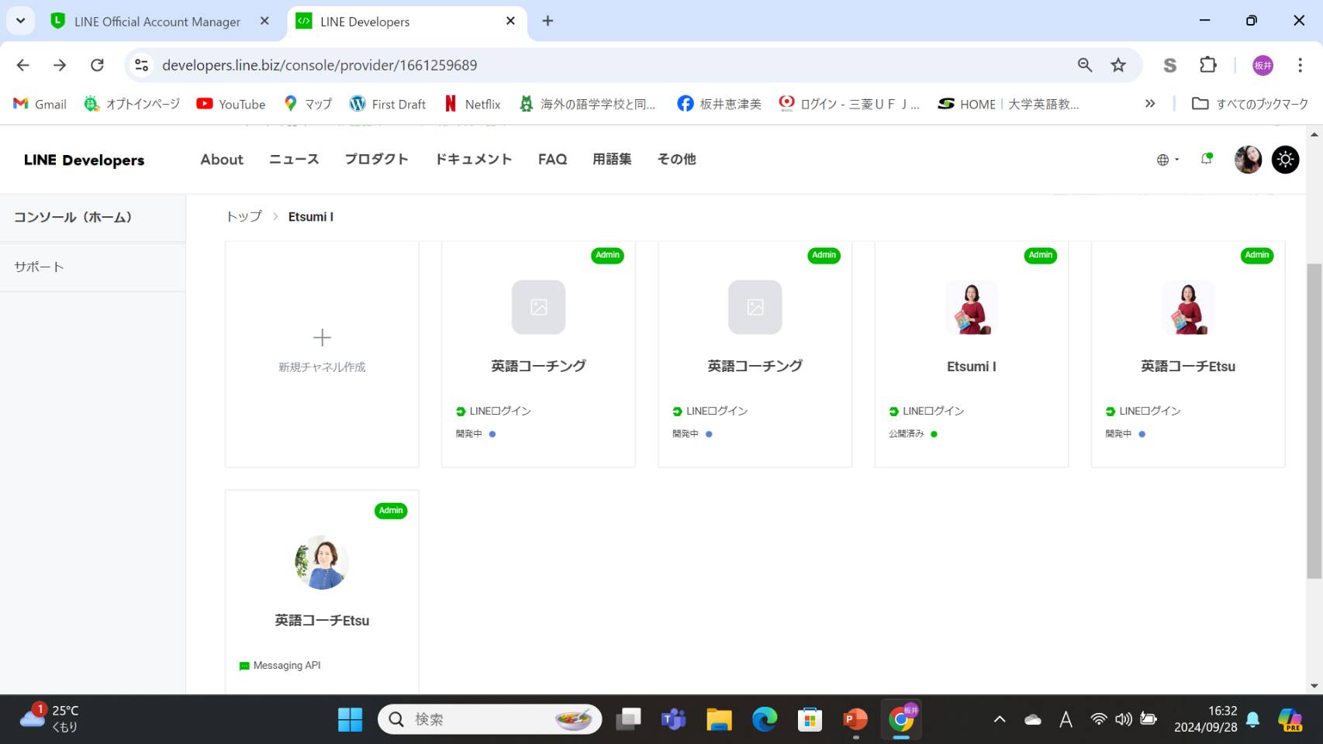Click the Etsumi I breadcrumb text
1323x744 pixels.
coord(311,217)
